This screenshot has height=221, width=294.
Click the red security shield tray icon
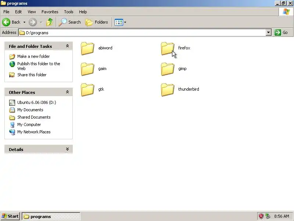(x=261, y=216)
